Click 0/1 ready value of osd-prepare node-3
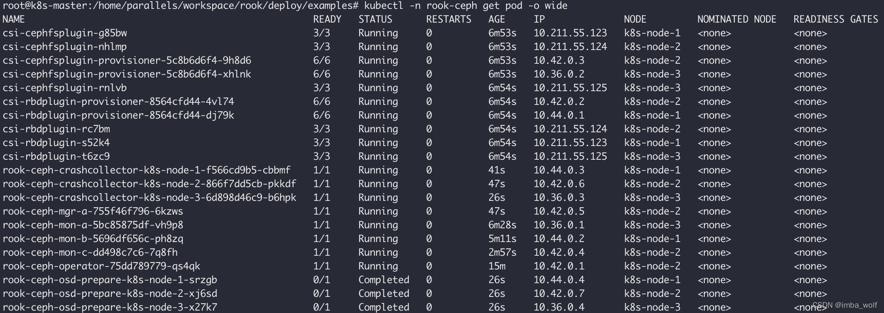The height and width of the screenshot is (313, 884). (322, 307)
